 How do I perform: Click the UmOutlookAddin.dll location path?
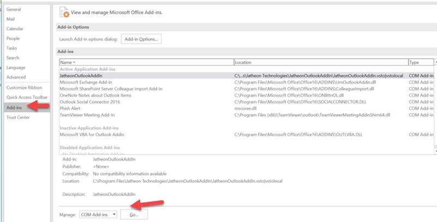tap(305, 82)
